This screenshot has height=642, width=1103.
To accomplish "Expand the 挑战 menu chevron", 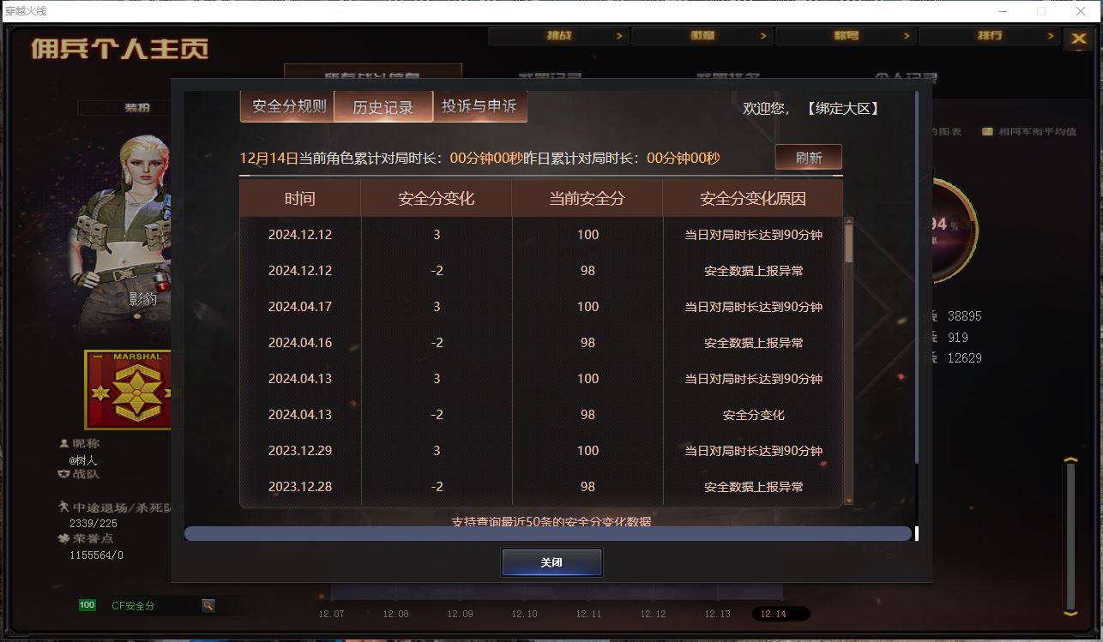I will click(x=621, y=36).
